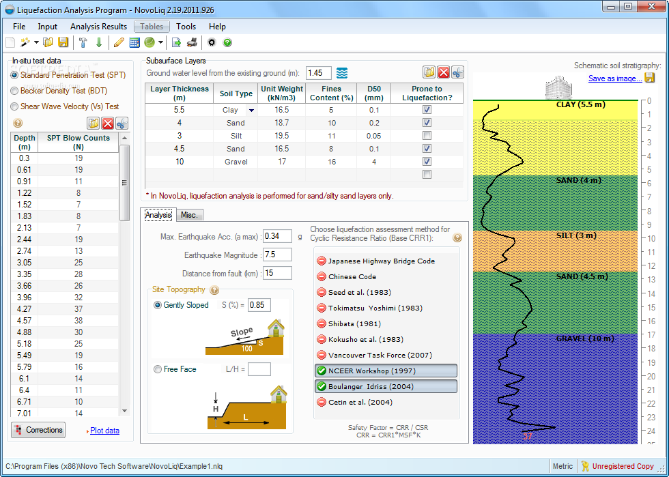Expand the arrow beside the wizard icon
The image size is (669, 477).
(36, 42)
